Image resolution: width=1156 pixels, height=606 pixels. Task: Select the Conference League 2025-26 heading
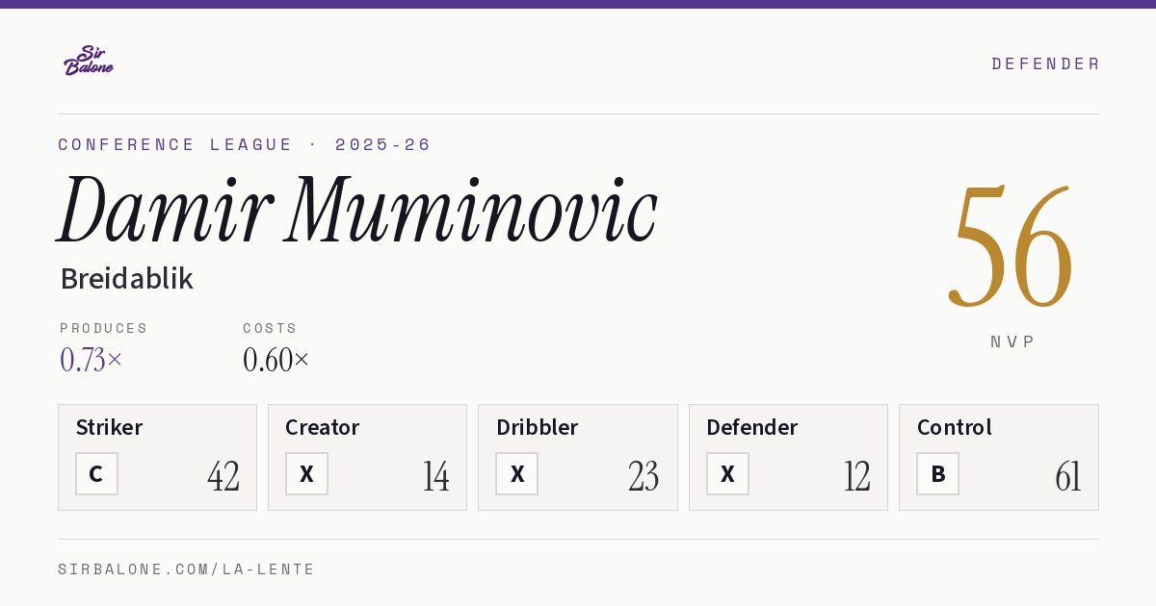coord(245,144)
